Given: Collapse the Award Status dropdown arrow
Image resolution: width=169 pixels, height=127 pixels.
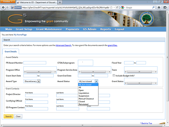Looking at the screenshot, I should pos(96,81).
